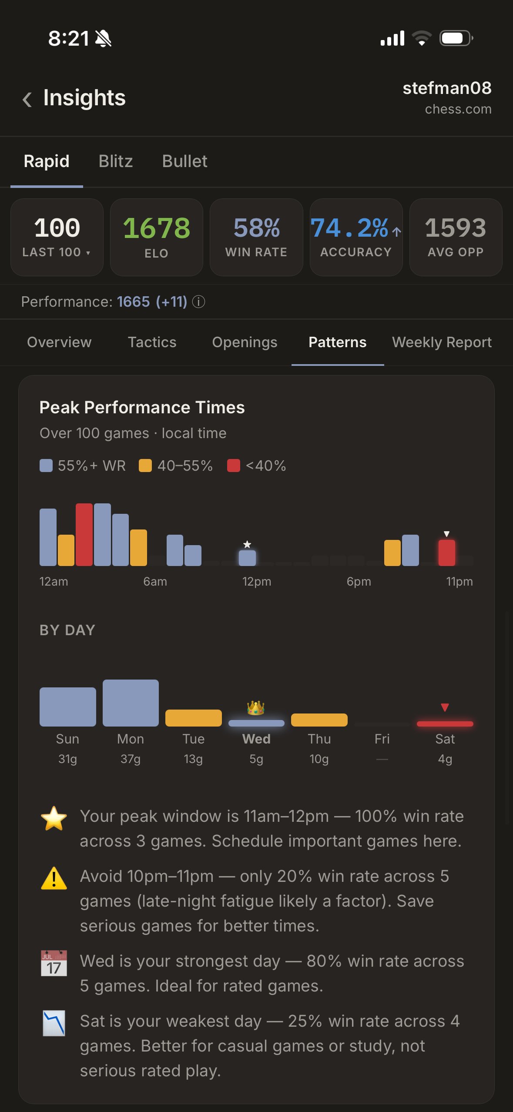The height and width of the screenshot is (1112, 513).
Task: Open the Weekly Report tab
Action: [442, 342]
